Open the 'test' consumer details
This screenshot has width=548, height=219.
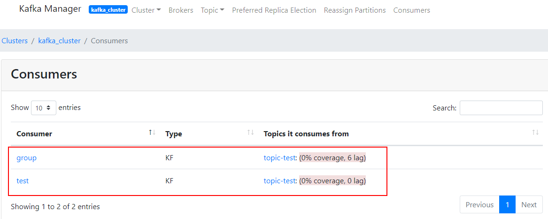[x=23, y=180]
